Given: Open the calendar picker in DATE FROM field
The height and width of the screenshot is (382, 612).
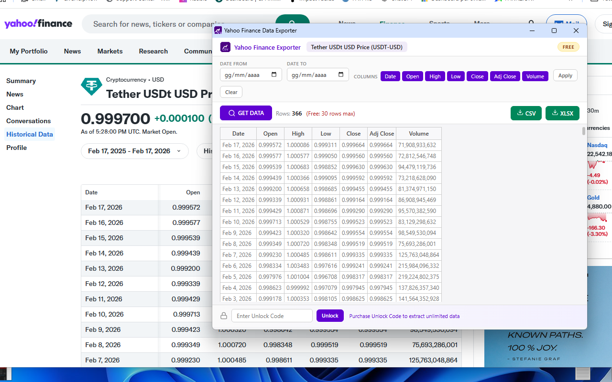Looking at the screenshot, I should point(273,74).
